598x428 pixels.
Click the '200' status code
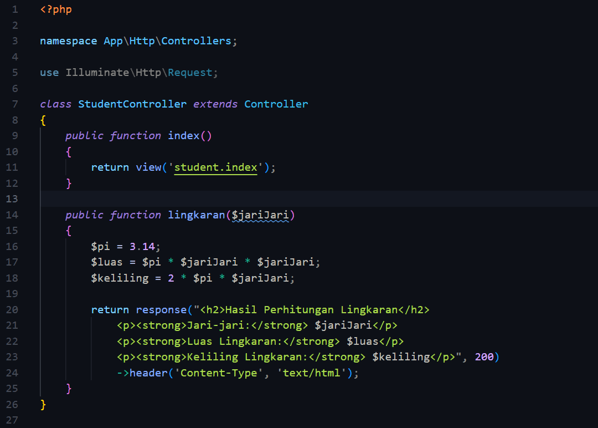coord(484,357)
